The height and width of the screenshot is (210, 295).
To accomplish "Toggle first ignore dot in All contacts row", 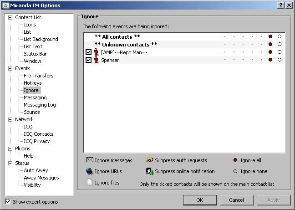I will 224,36.
